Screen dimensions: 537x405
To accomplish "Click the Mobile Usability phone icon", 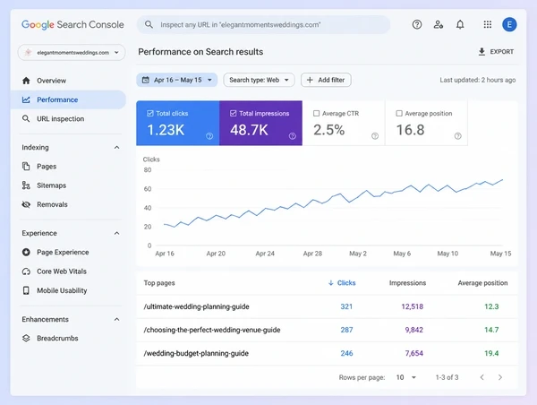I will point(26,290).
